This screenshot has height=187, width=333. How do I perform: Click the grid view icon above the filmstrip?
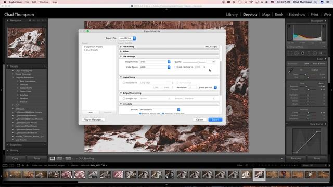[x=19, y=165]
